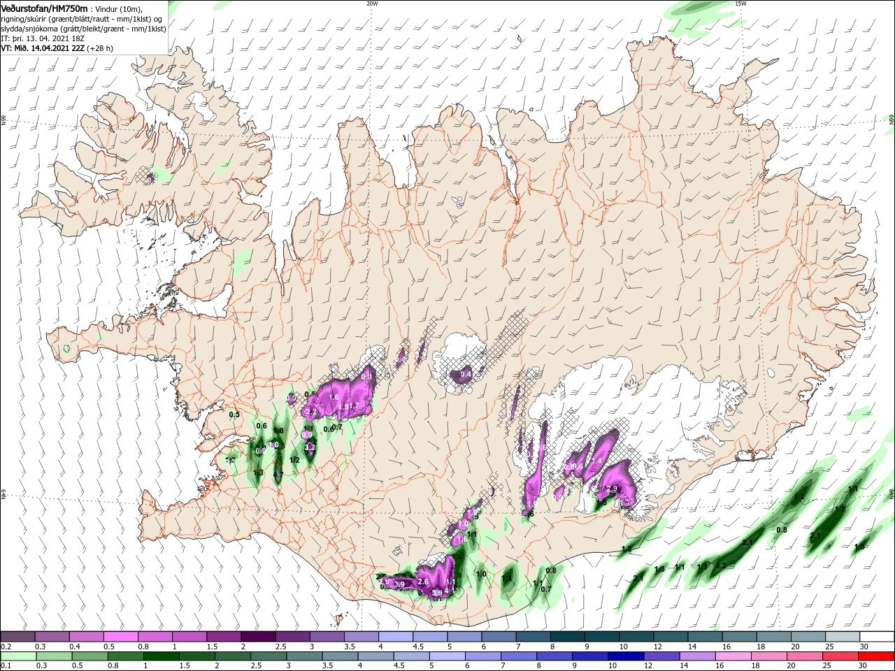Pick the dark teal snow swatch from 8 to 9
This screenshot has width=895, height=671.
567,637
